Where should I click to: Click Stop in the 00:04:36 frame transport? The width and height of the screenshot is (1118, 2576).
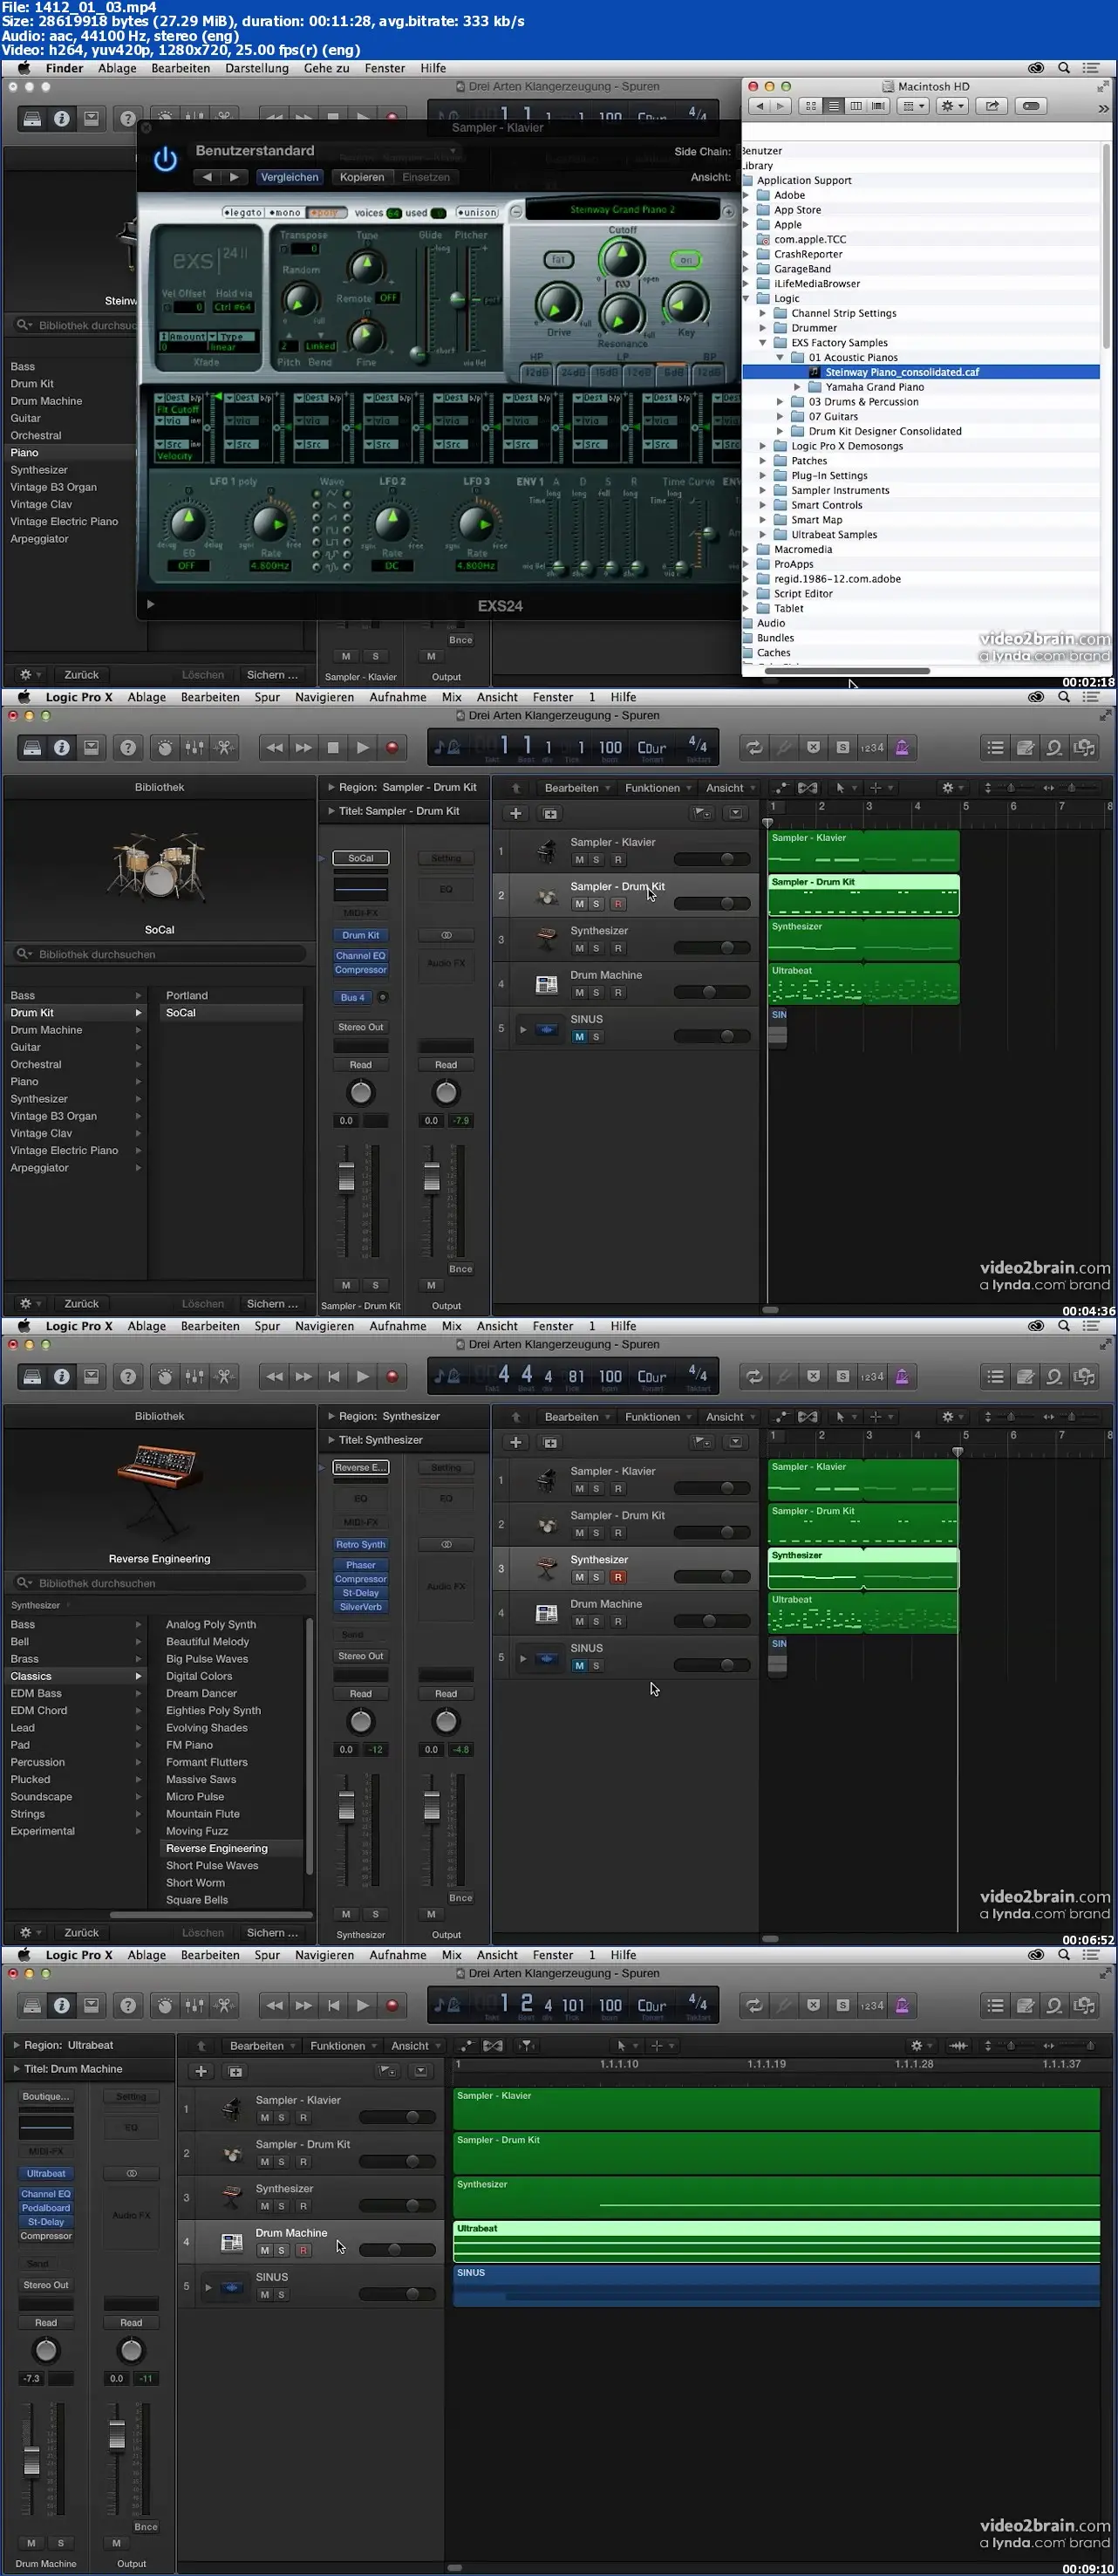(333, 747)
